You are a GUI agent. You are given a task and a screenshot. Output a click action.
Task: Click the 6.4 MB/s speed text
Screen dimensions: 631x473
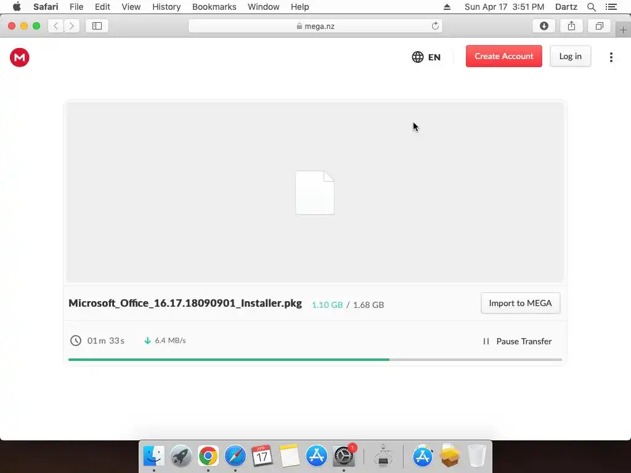pyautogui.click(x=170, y=341)
